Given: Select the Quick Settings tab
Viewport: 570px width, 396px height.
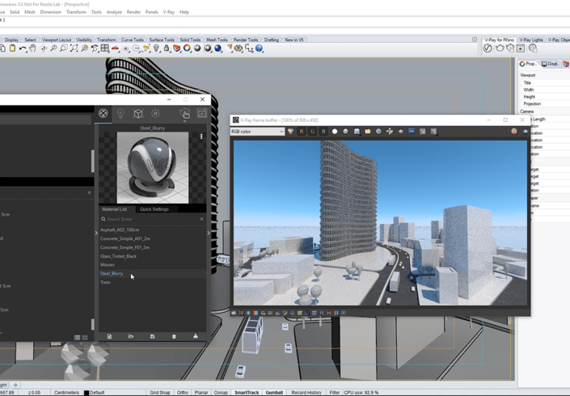Looking at the screenshot, I should [154, 209].
